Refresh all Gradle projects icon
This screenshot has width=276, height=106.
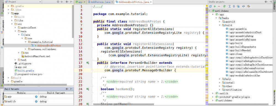coord(211,6)
